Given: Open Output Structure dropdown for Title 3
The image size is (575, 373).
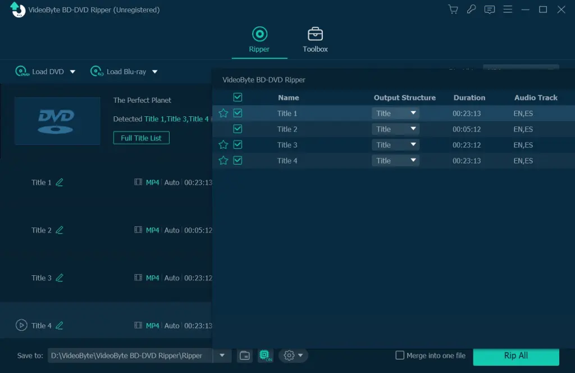Looking at the screenshot, I should coord(395,145).
